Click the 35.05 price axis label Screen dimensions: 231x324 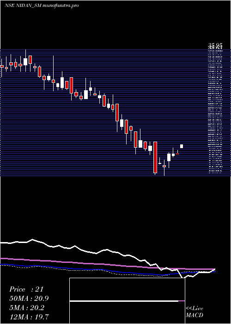[x=215, y=45]
